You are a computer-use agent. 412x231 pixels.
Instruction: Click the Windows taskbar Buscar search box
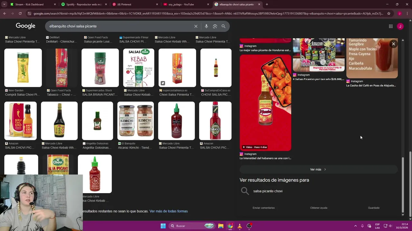(192, 226)
